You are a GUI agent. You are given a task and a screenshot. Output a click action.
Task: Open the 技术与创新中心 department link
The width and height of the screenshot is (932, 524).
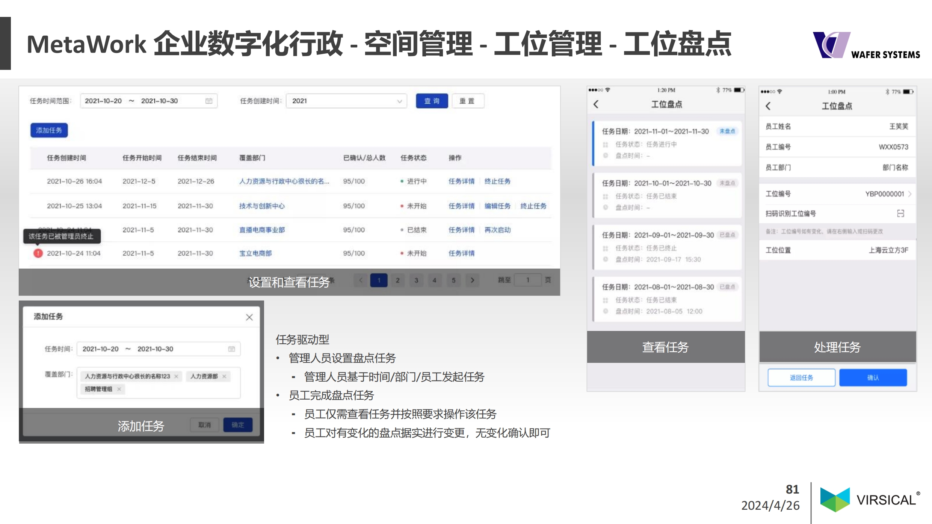[262, 206]
